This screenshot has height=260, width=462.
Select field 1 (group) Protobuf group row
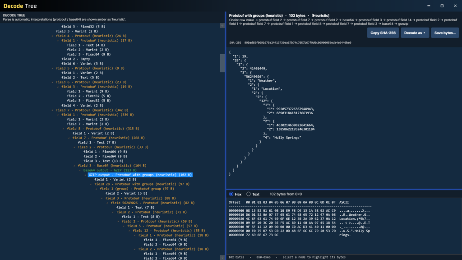[x=137, y=189]
